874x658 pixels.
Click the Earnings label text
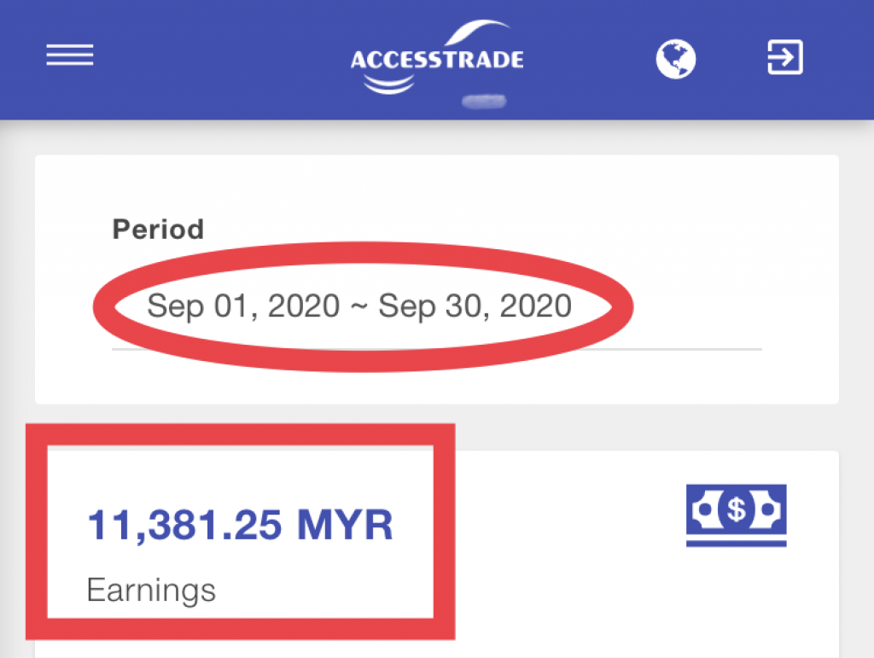pyautogui.click(x=151, y=591)
